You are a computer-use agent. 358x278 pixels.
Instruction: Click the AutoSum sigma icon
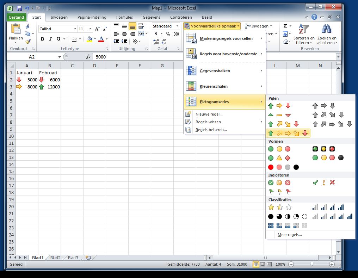[x=285, y=26]
